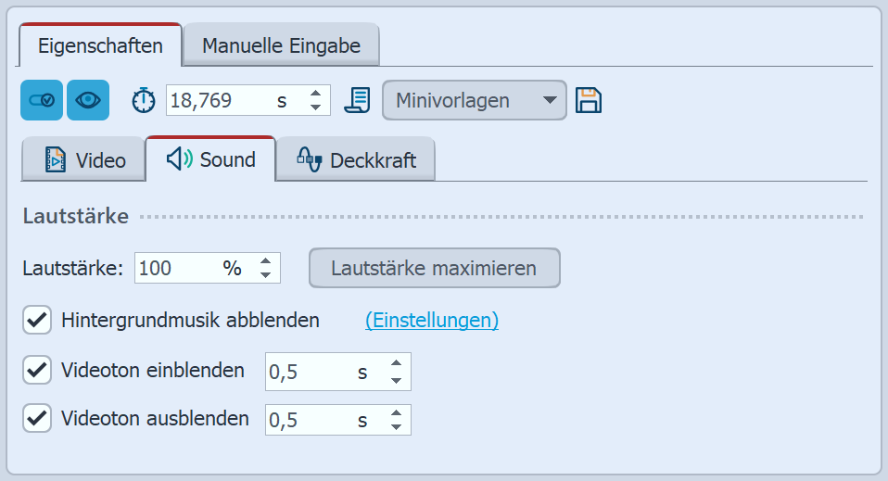The image size is (888, 481).
Task: Increase duration with up stepper arrow
Action: point(316,94)
